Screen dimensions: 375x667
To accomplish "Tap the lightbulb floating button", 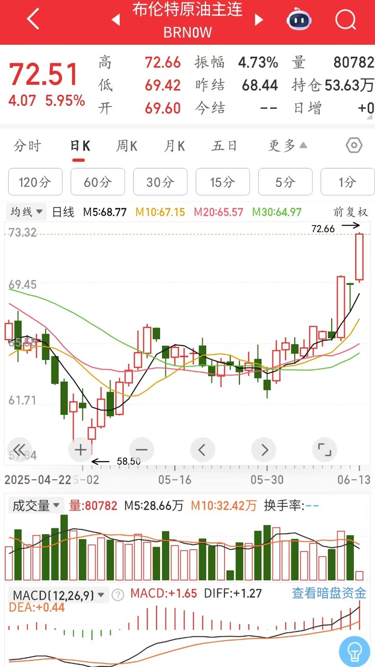I will point(354,651).
